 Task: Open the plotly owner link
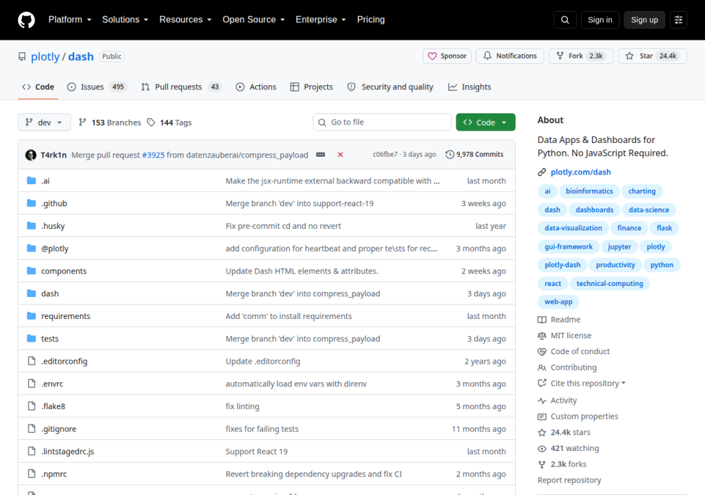[x=45, y=56]
